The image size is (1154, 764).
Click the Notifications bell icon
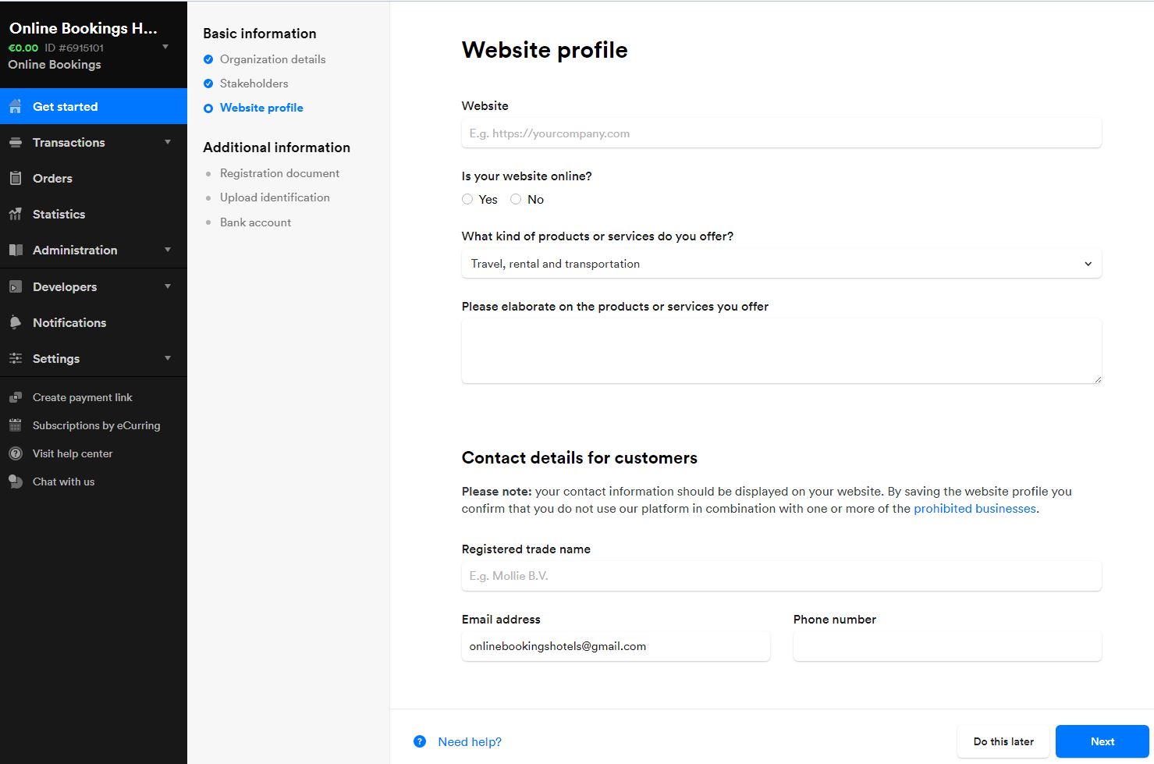coord(16,322)
